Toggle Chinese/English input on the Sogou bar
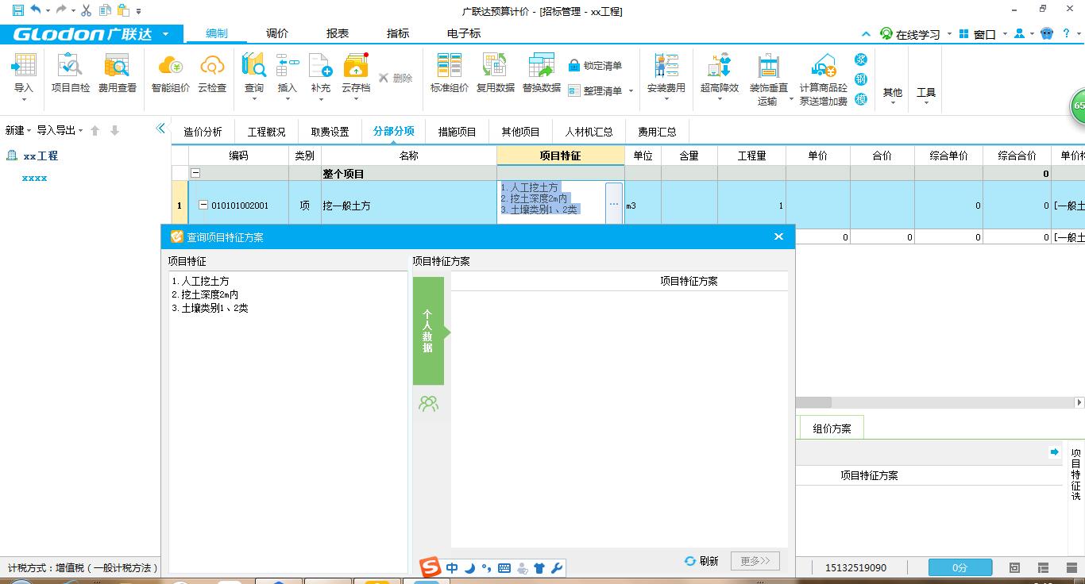1085x584 pixels. click(x=452, y=568)
